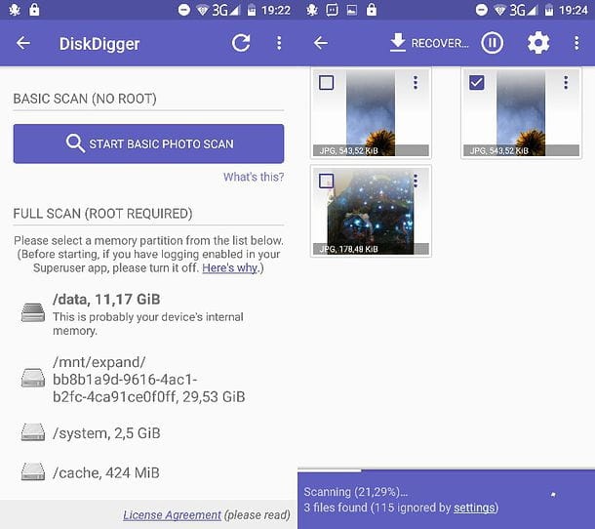Select the /data 11,17 GiB partition drive icon
The width and height of the screenshot is (595, 529).
pos(33,312)
